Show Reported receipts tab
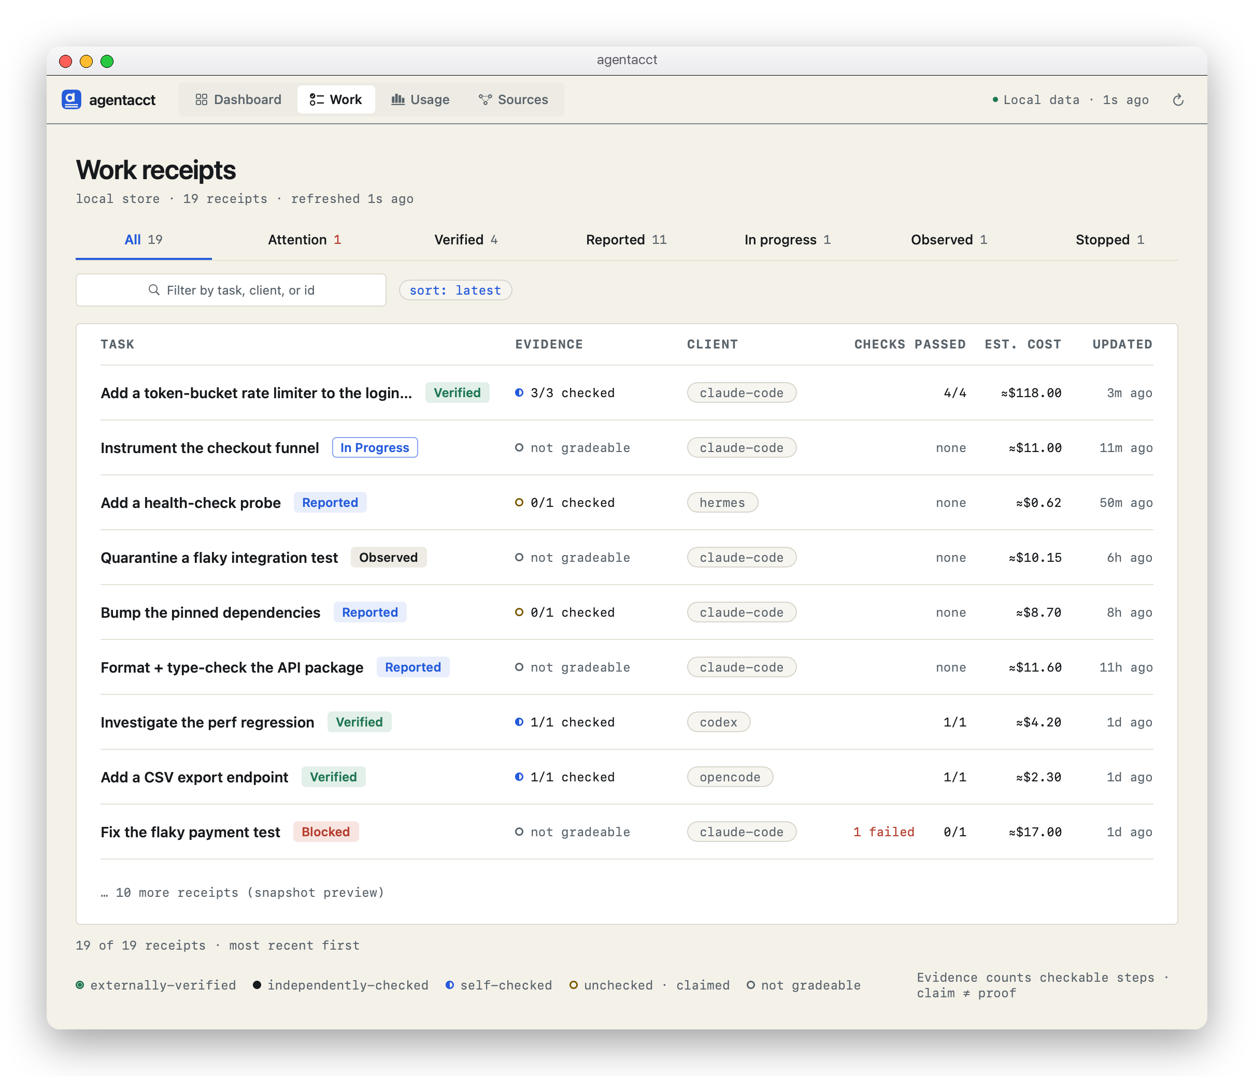This screenshot has height=1076, width=1254. coord(626,240)
